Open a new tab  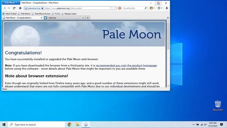pyautogui.click(x=88, y=18)
